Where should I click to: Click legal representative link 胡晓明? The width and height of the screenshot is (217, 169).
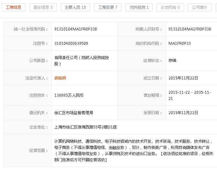coord(60,78)
